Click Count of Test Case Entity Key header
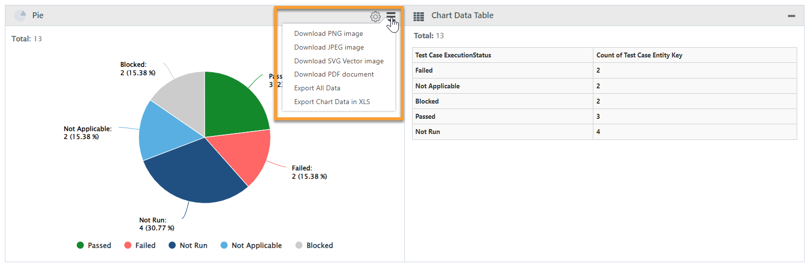The height and width of the screenshot is (269, 808). coord(639,55)
